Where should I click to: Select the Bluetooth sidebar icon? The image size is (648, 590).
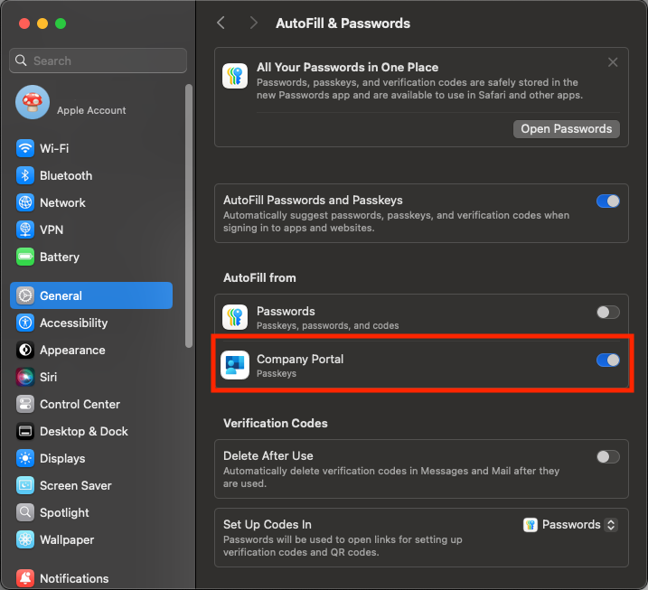pyautogui.click(x=25, y=175)
